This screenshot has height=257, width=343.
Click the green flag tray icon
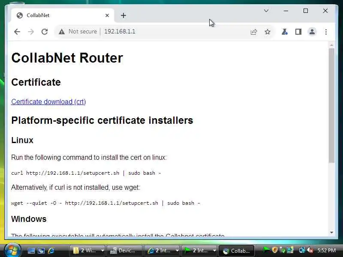coord(266,250)
